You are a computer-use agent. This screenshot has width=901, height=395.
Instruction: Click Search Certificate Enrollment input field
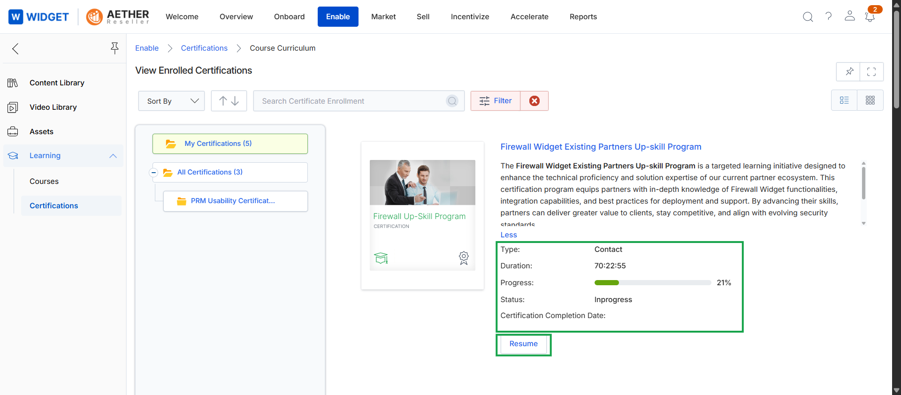(x=359, y=101)
